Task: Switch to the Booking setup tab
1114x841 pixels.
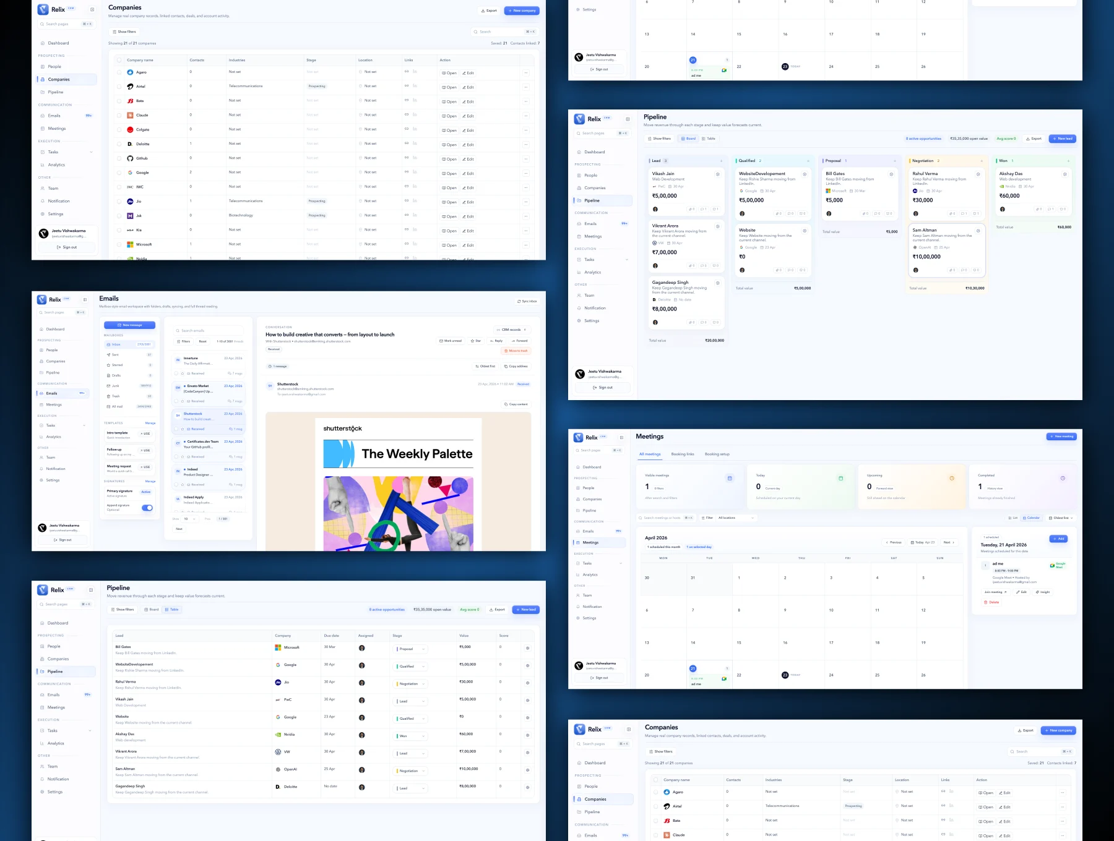Action: (717, 454)
